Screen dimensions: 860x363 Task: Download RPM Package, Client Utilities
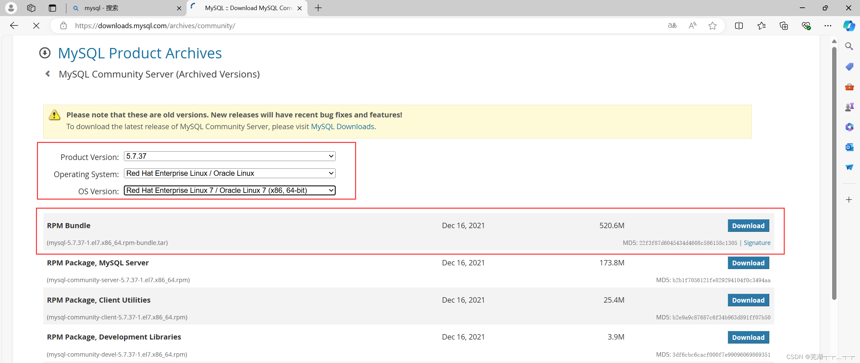(748, 300)
